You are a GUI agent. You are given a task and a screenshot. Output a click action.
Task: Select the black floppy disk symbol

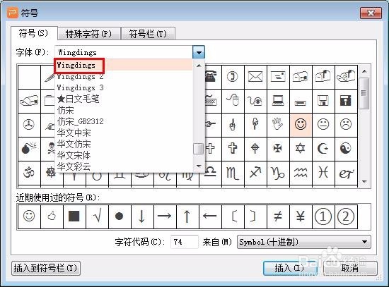[x=346, y=101]
